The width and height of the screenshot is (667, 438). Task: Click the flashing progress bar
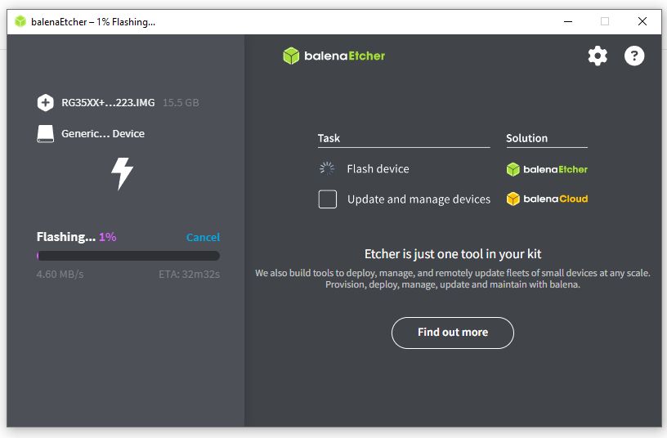click(x=128, y=256)
